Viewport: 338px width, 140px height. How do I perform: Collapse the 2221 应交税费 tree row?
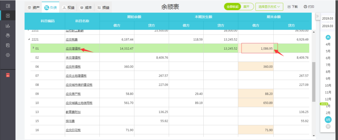coord(29,39)
